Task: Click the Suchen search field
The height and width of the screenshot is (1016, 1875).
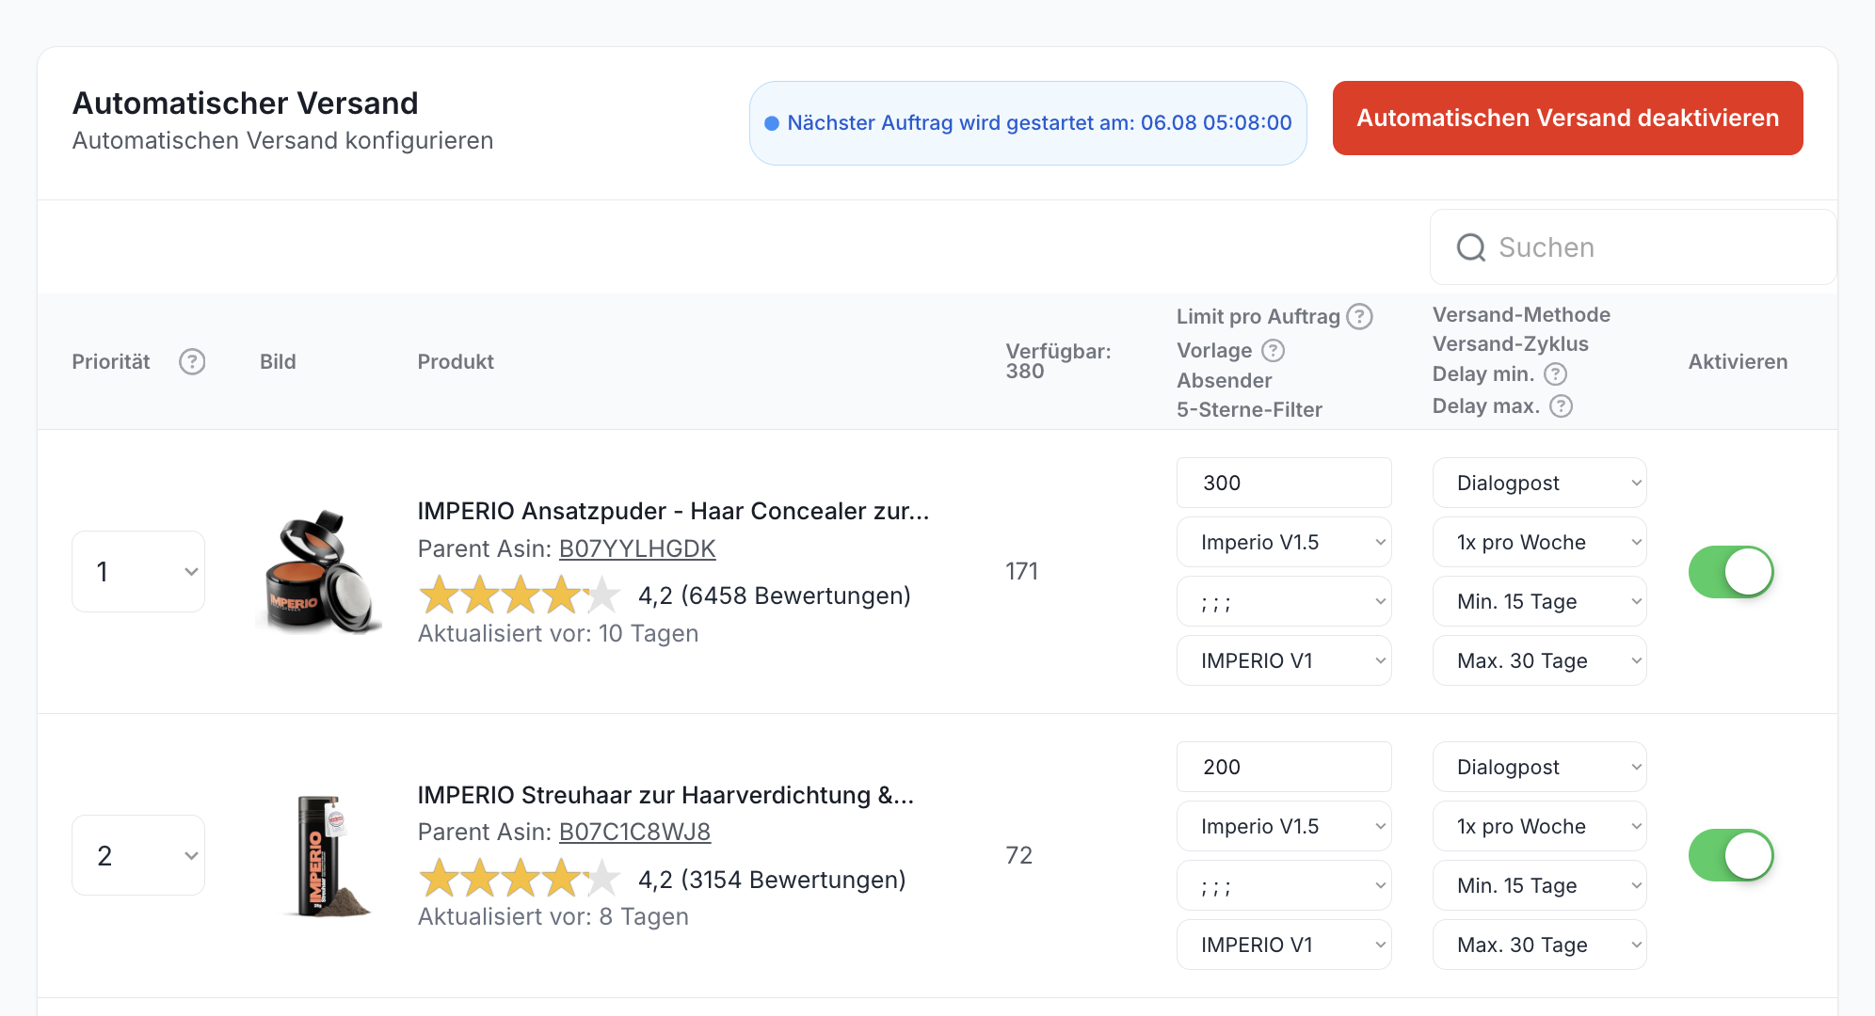Action: 1633,247
